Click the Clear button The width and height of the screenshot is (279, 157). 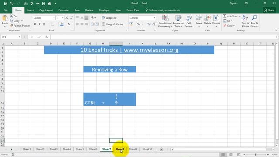click(228, 26)
